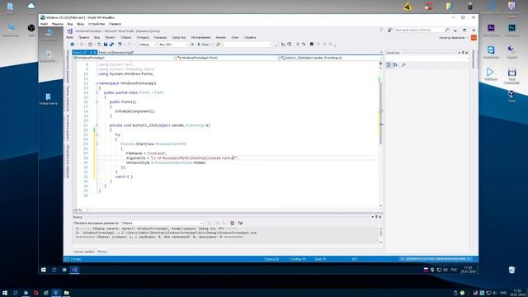
Task: Switch Properties to Categorized view
Action: tap(389, 64)
